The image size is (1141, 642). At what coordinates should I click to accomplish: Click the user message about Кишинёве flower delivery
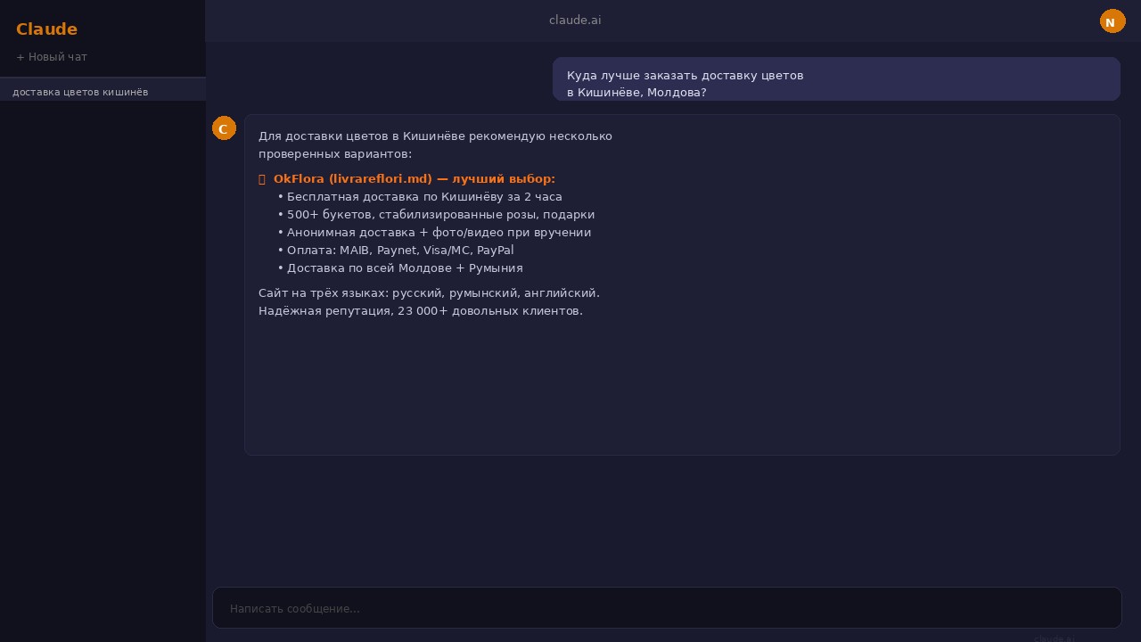pos(836,79)
